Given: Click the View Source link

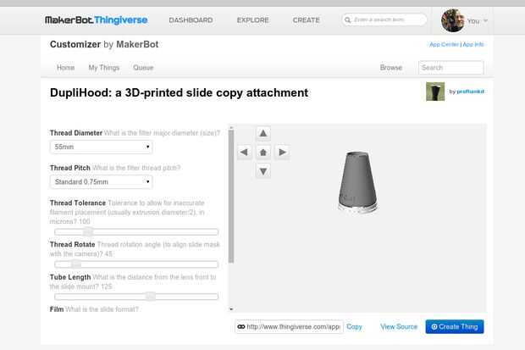Looking at the screenshot, I should (399, 326).
